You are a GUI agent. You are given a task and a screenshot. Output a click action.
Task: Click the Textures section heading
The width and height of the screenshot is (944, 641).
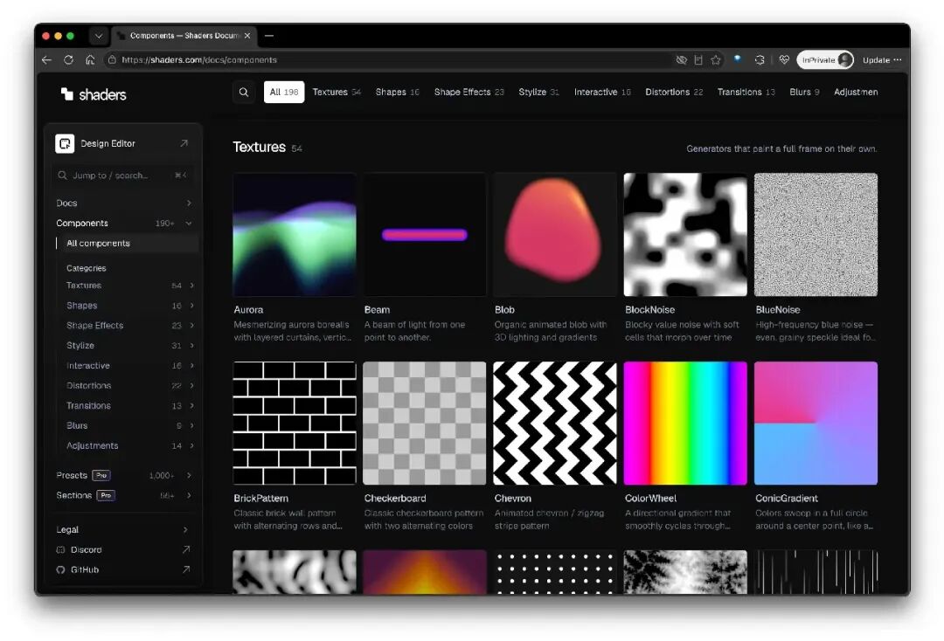pos(259,148)
